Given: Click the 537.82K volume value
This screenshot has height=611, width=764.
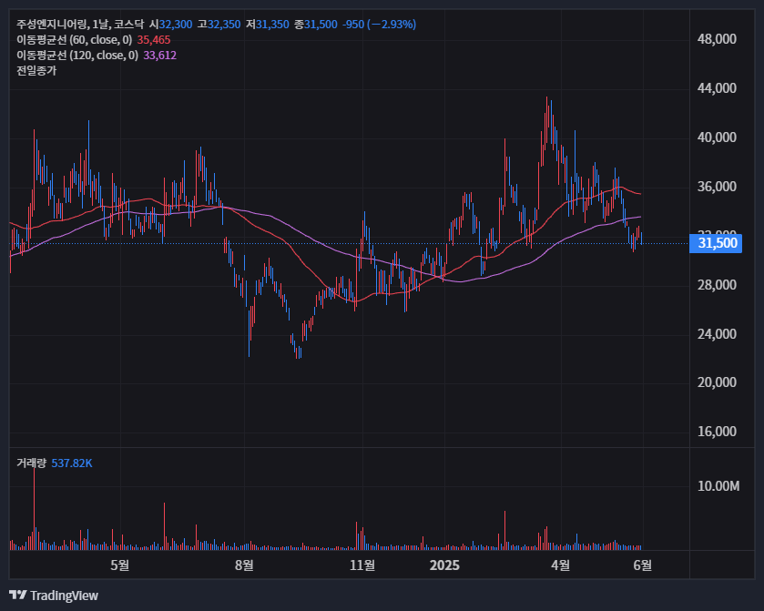Looking at the screenshot, I should 72,463.
